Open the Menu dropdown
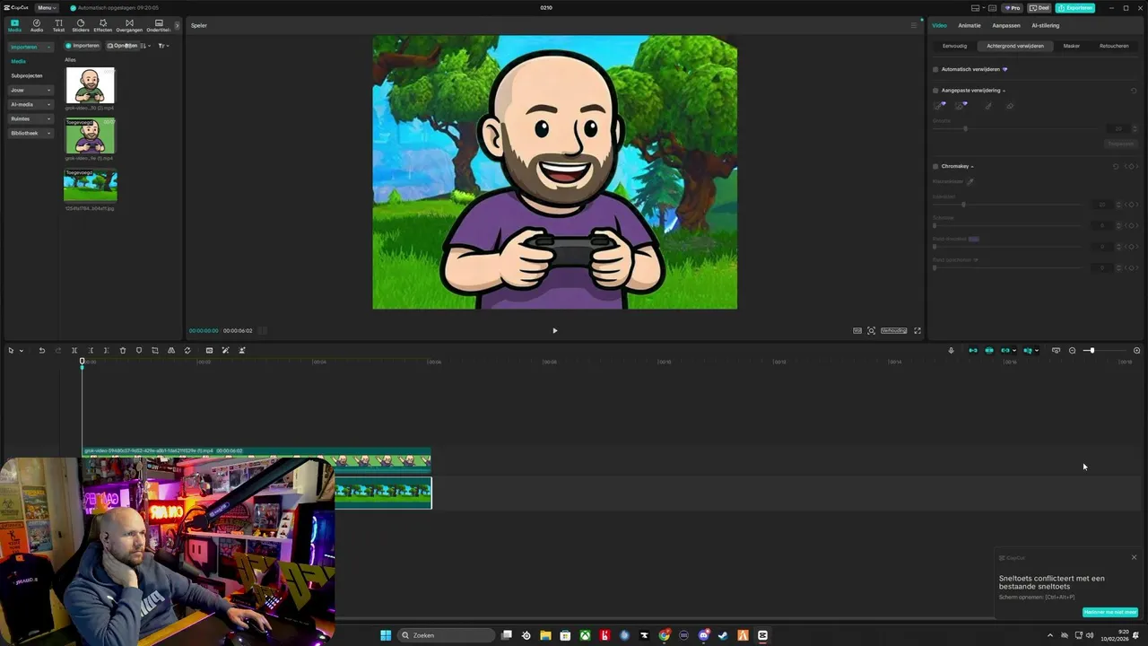This screenshot has height=646, width=1148. click(47, 8)
